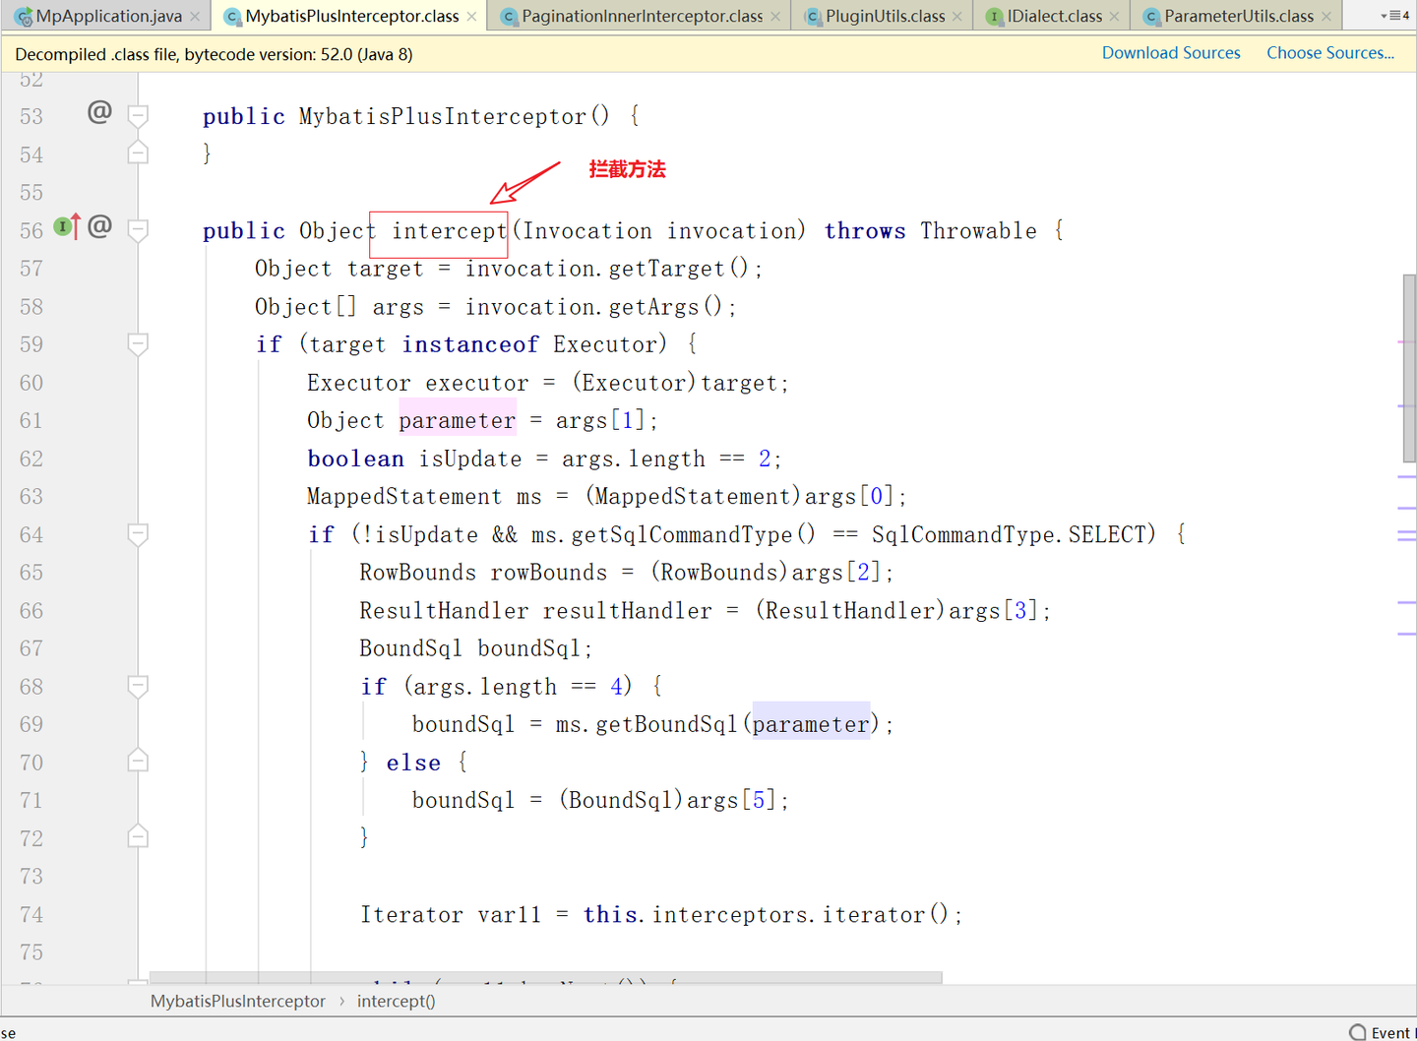This screenshot has width=1417, height=1041.
Task: Fold the SELECT if-block on line 64
Action: click(139, 534)
